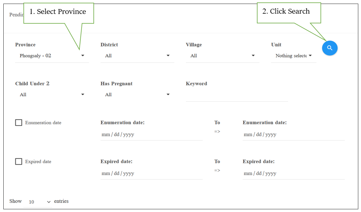
Task: Expand the Child Under 2 dropdown
Action: point(52,95)
